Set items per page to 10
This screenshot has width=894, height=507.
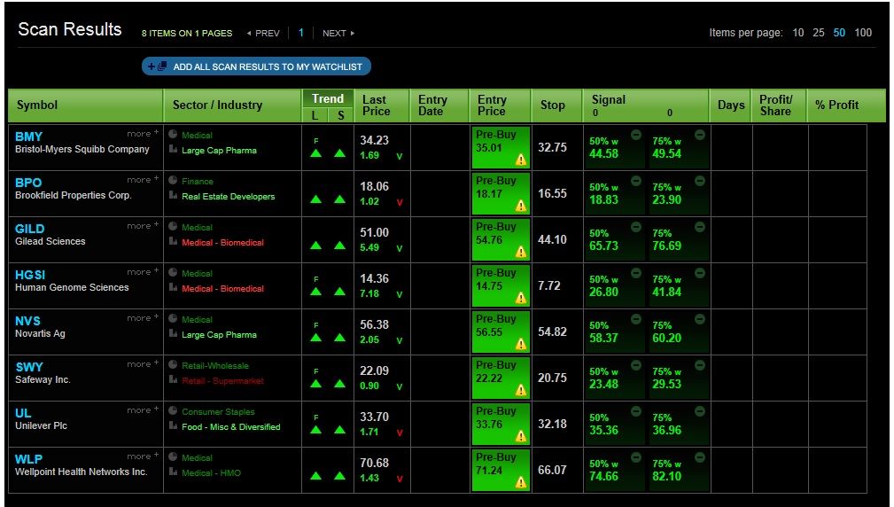[x=798, y=33]
